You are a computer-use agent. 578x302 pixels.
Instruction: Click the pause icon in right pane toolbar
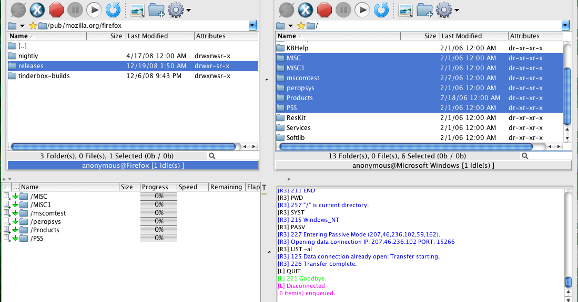343,10
